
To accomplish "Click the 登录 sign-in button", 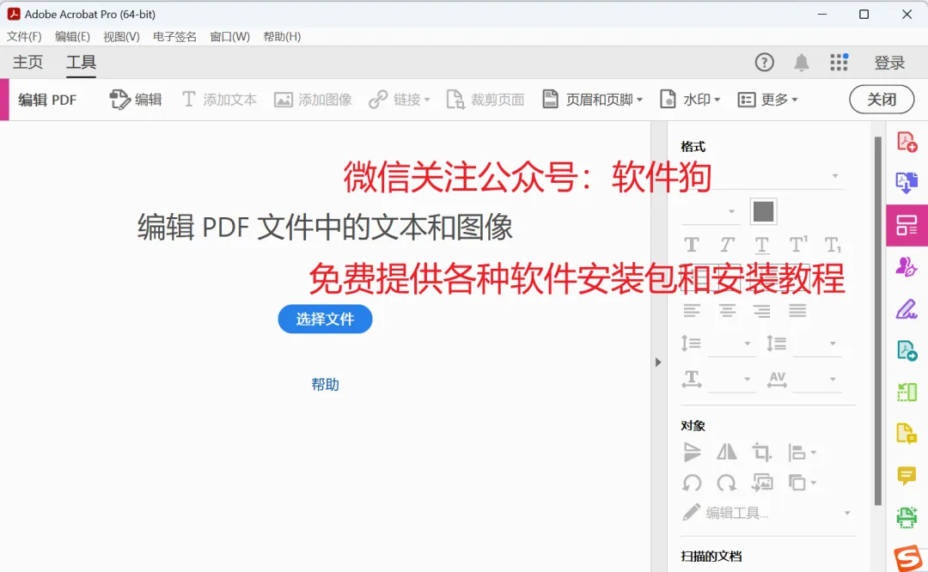I will pyautogui.click(x=889, y=62).
